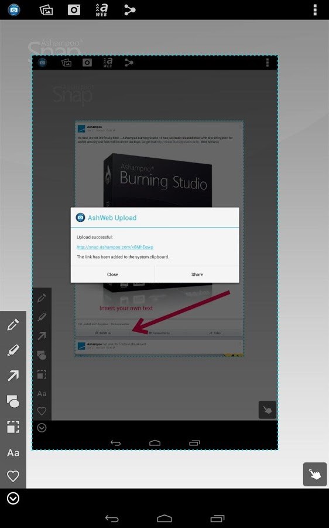Open Android recent apps on the bottom bar
329x528 pixels.
217,519
